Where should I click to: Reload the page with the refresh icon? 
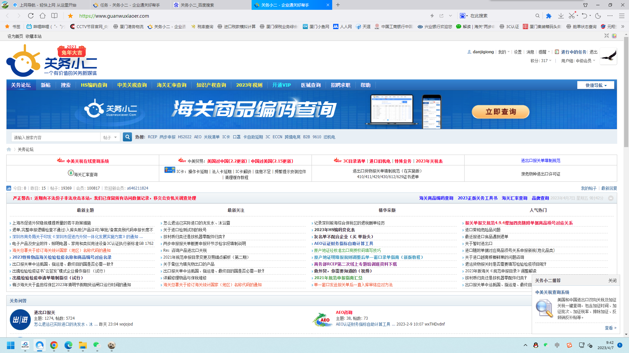pyautogui.click(x=31, y=16)
